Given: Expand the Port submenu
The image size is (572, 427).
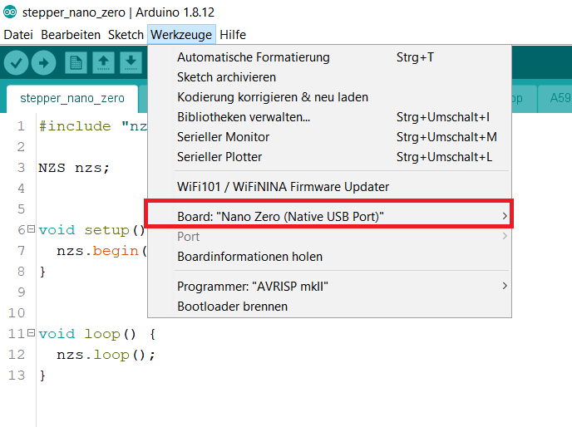Looking at the screenshot, I should 329,237.
